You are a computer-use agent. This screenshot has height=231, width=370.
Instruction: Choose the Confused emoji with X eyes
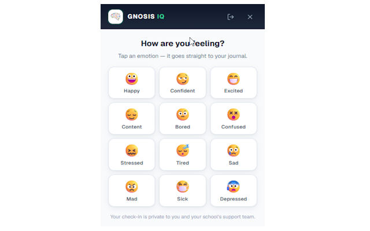point(234,114)
